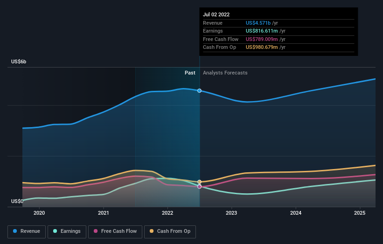The image size is (383, 244).
Task: Click the US$816.611m earnings value
Action: click(x=262, y=31)
